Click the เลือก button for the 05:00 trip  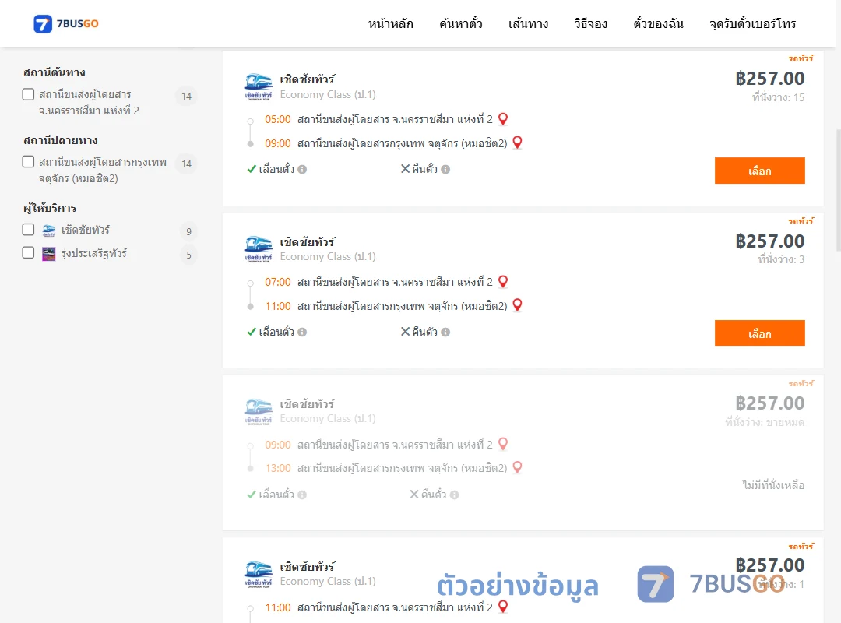pos(759,171)
